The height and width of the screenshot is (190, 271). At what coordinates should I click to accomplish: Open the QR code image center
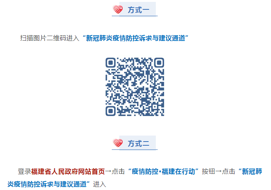(x=135, y=87)
